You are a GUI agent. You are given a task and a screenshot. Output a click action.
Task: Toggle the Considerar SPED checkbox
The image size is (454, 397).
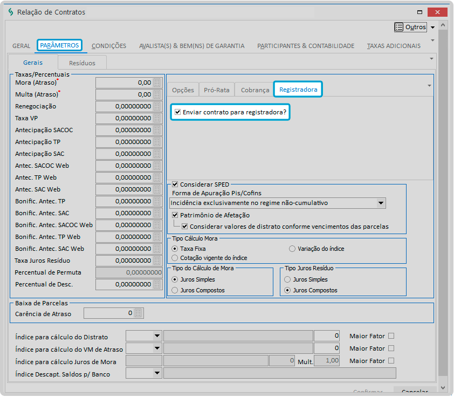tap(175, 184)
